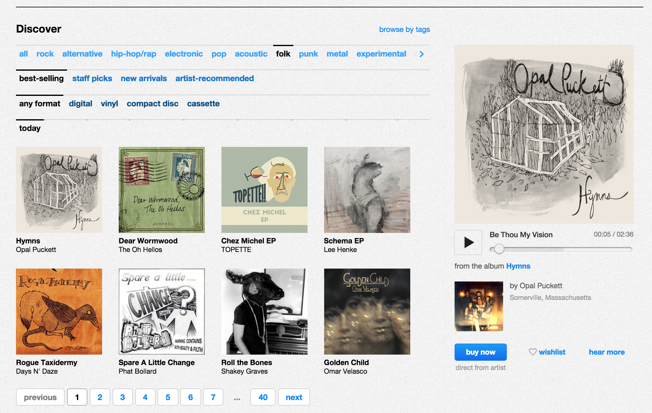Open the Opal Puckett artist photo thumbnail
Viewport: 652px width, 413px height.
click(x=479, y=306)
